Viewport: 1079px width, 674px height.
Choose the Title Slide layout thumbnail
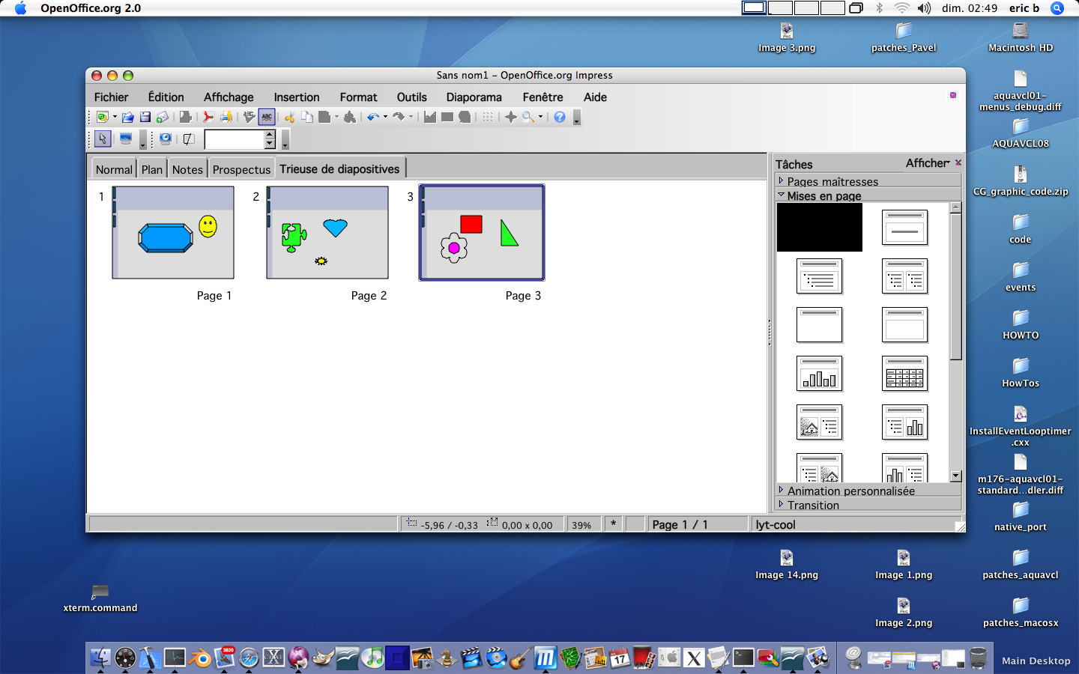tap(904, 228)
